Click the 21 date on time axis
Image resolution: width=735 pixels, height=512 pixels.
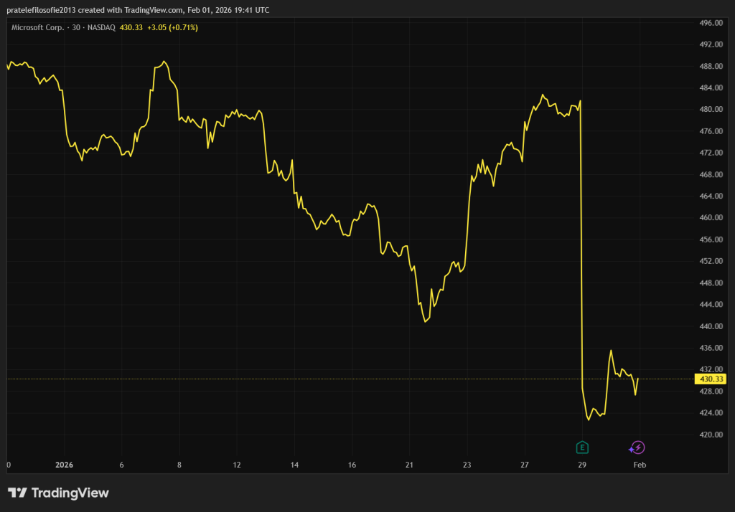pyautogui.click(x=409, y=465)
